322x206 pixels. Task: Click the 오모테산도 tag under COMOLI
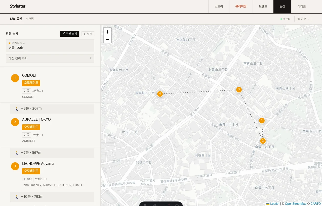click(31, 83)
